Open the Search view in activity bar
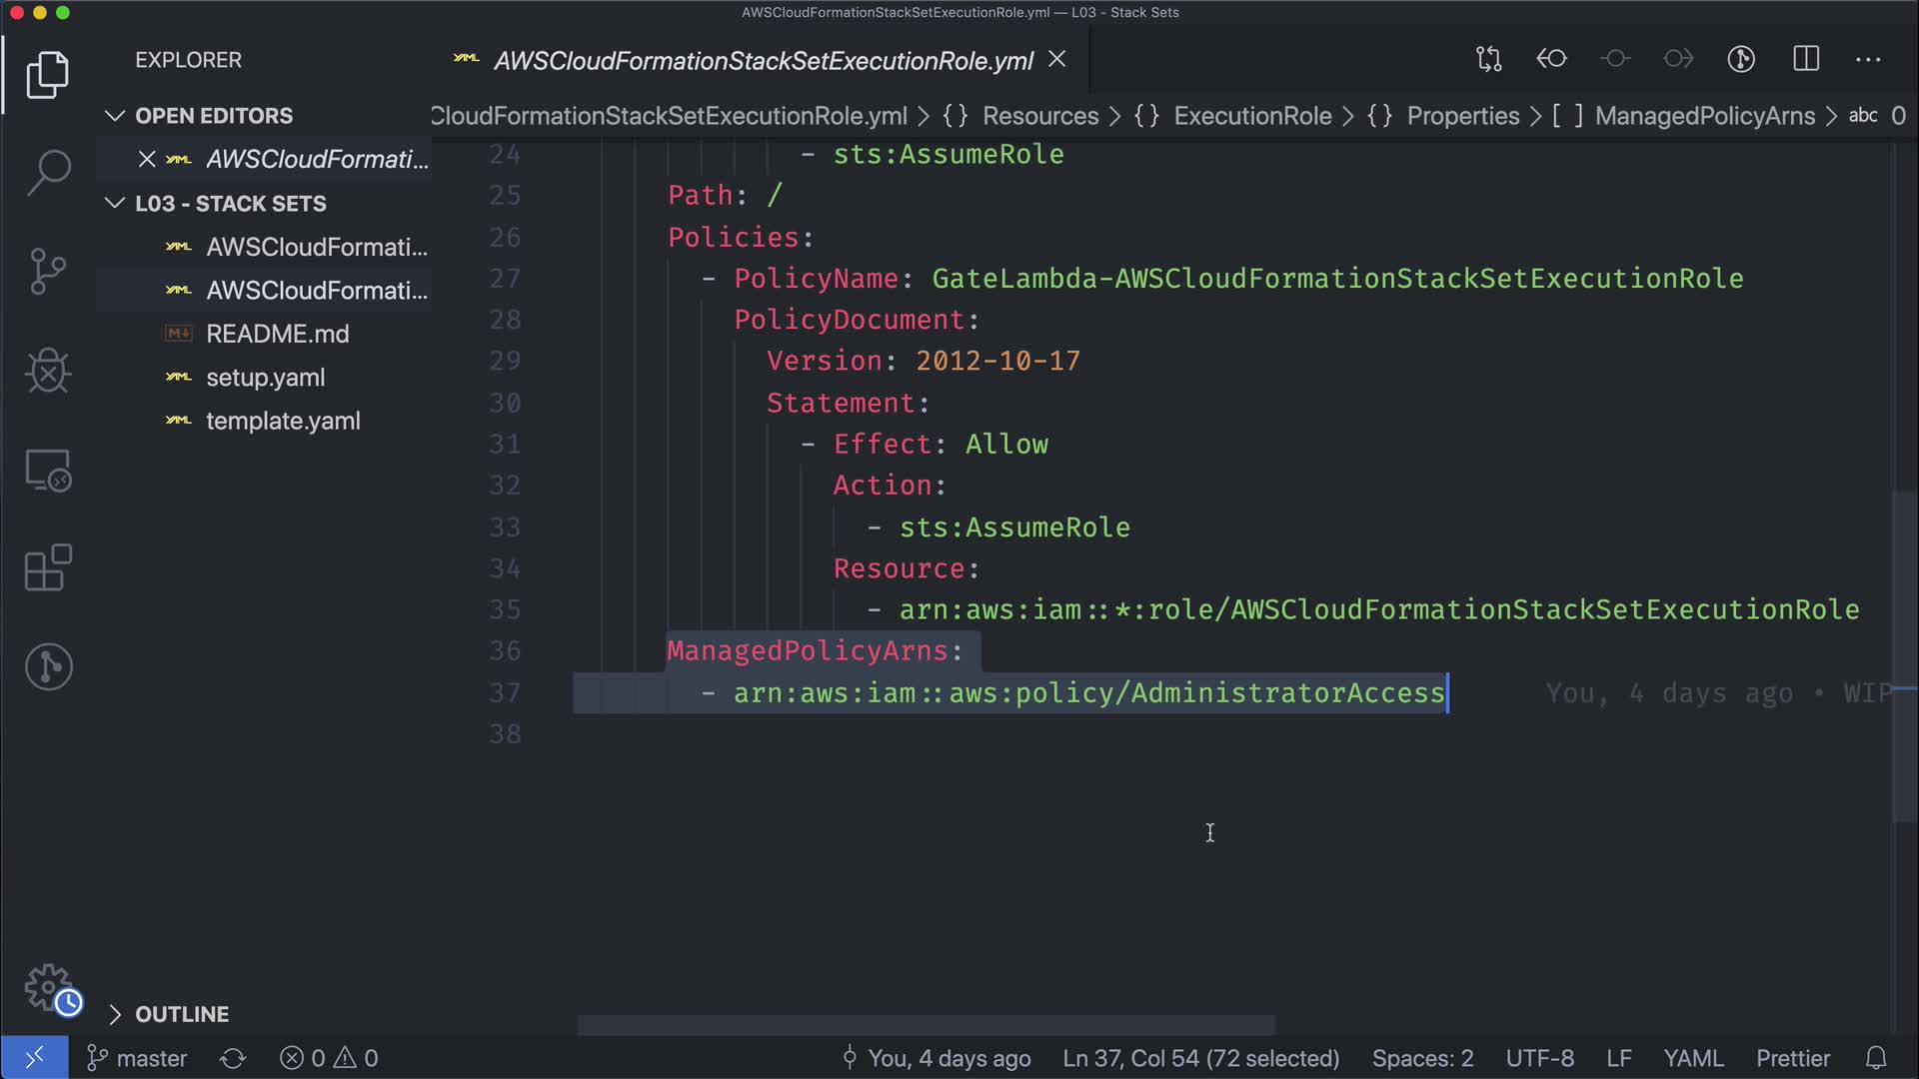Image resolution: width=1919 pixels, height=1079 pixels. tap(48, 172)
